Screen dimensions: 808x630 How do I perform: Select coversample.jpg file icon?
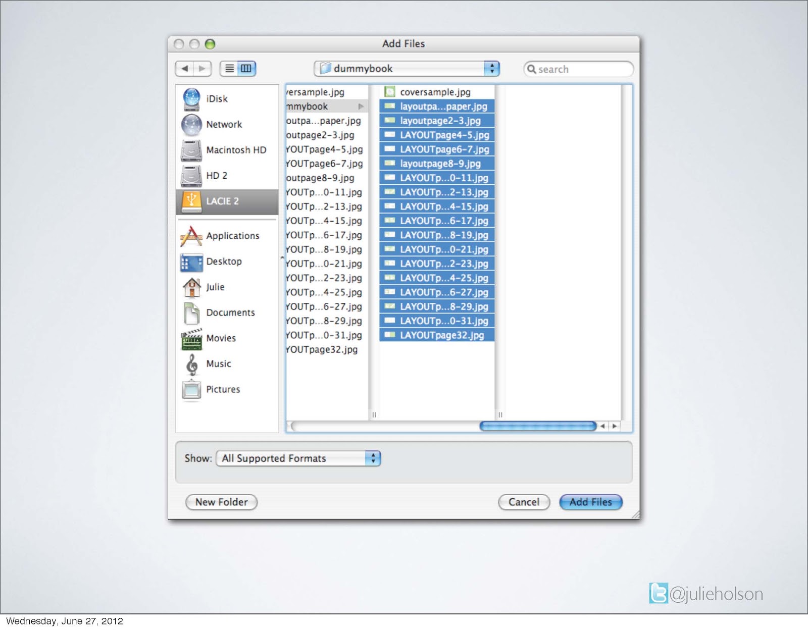(389, 92)
